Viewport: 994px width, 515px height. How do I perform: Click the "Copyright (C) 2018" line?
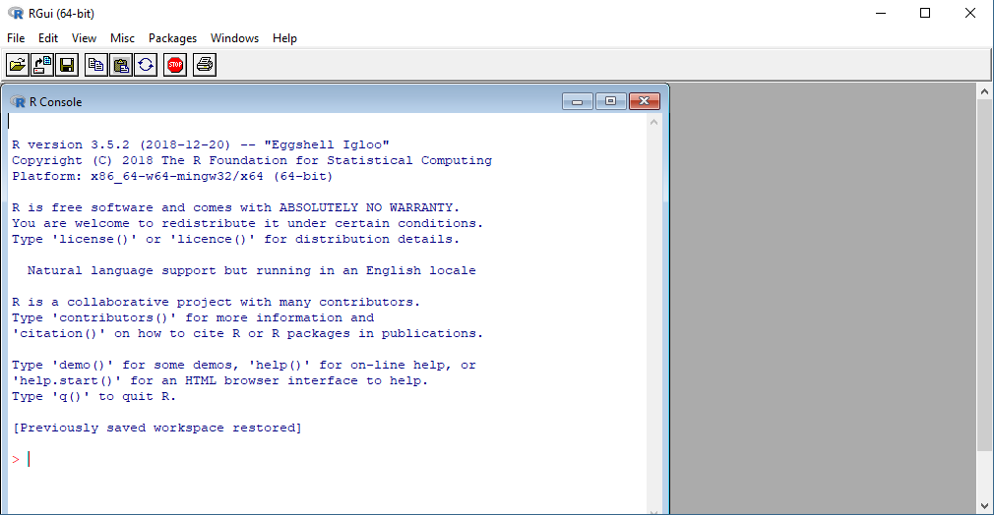coord(252,161)
